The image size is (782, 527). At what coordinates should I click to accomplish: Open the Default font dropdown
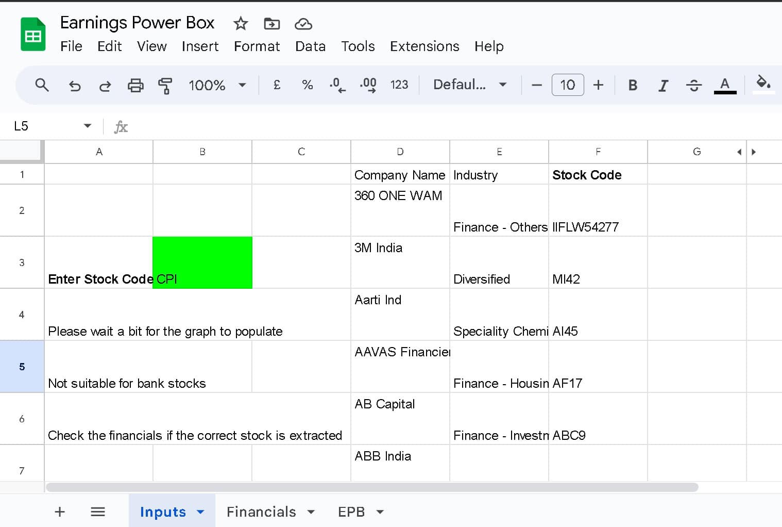468,85
